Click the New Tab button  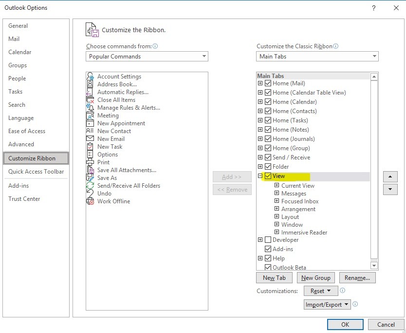point(274,278)
